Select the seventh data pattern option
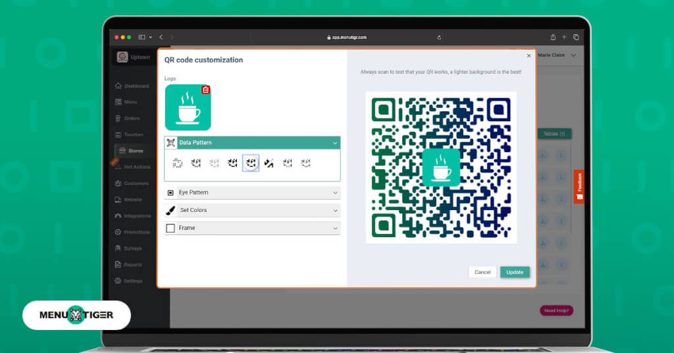The height and width of the screenshot is (353, 674). click(x=288, y=163)
